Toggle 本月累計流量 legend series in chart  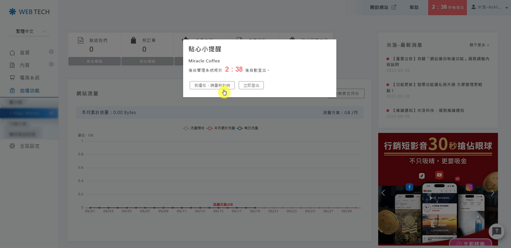click(221, 128)
